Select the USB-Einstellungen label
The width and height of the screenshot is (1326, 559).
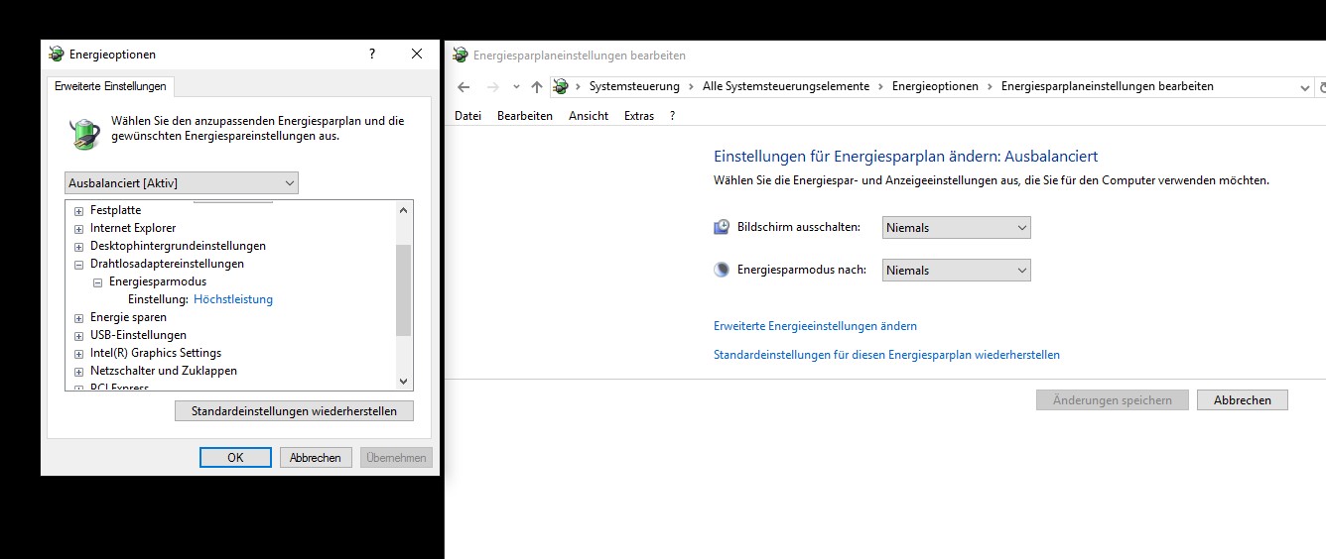(138, 335)
